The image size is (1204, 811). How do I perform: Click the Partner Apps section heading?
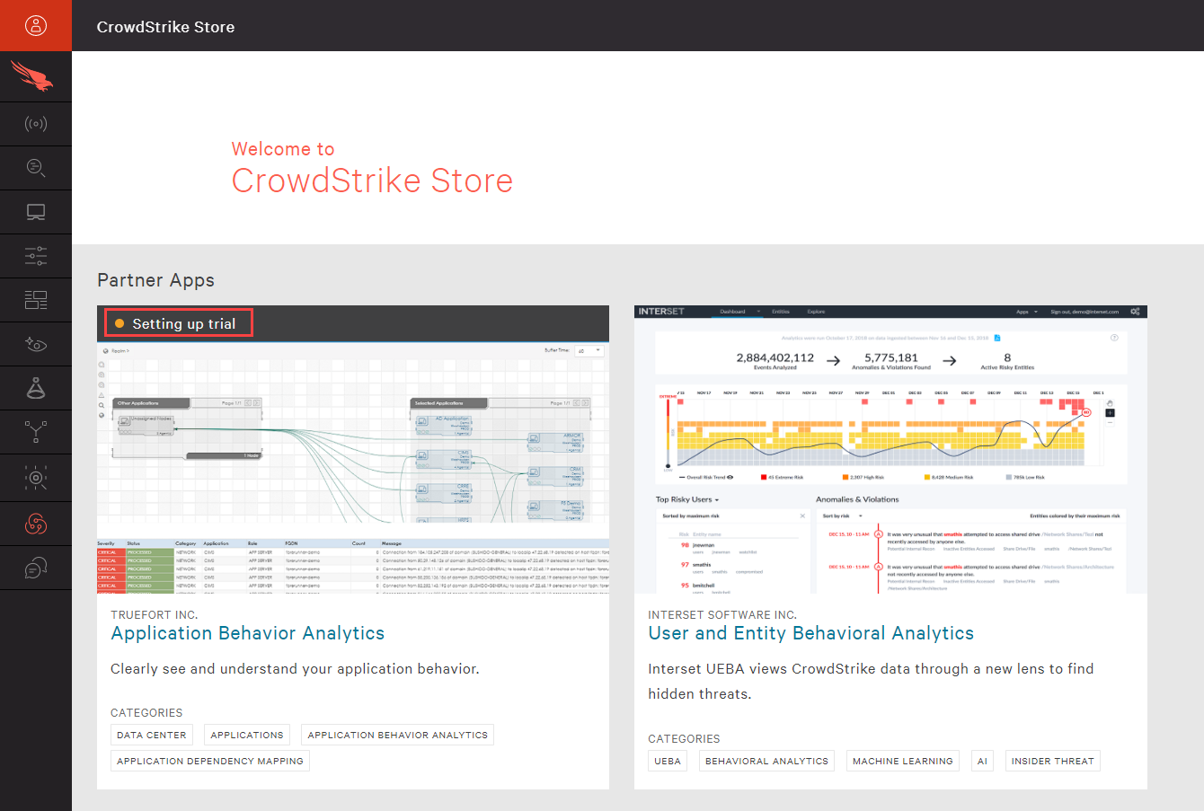155,280
